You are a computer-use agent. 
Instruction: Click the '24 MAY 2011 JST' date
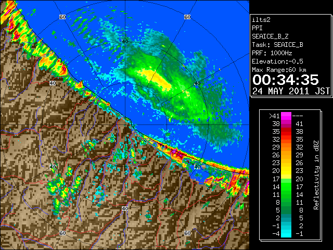(291, 91)
